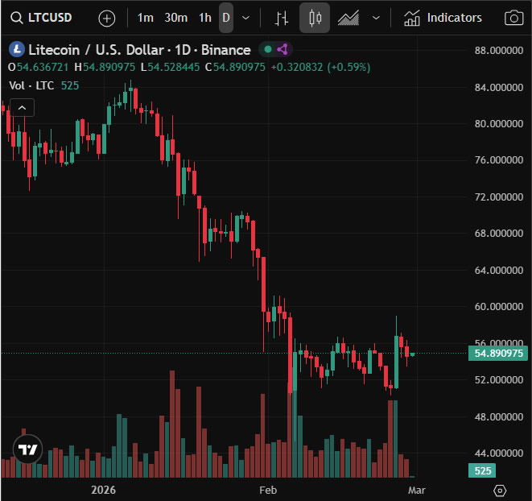Click the 80.000000 price axis label

[x=499, y=123]
